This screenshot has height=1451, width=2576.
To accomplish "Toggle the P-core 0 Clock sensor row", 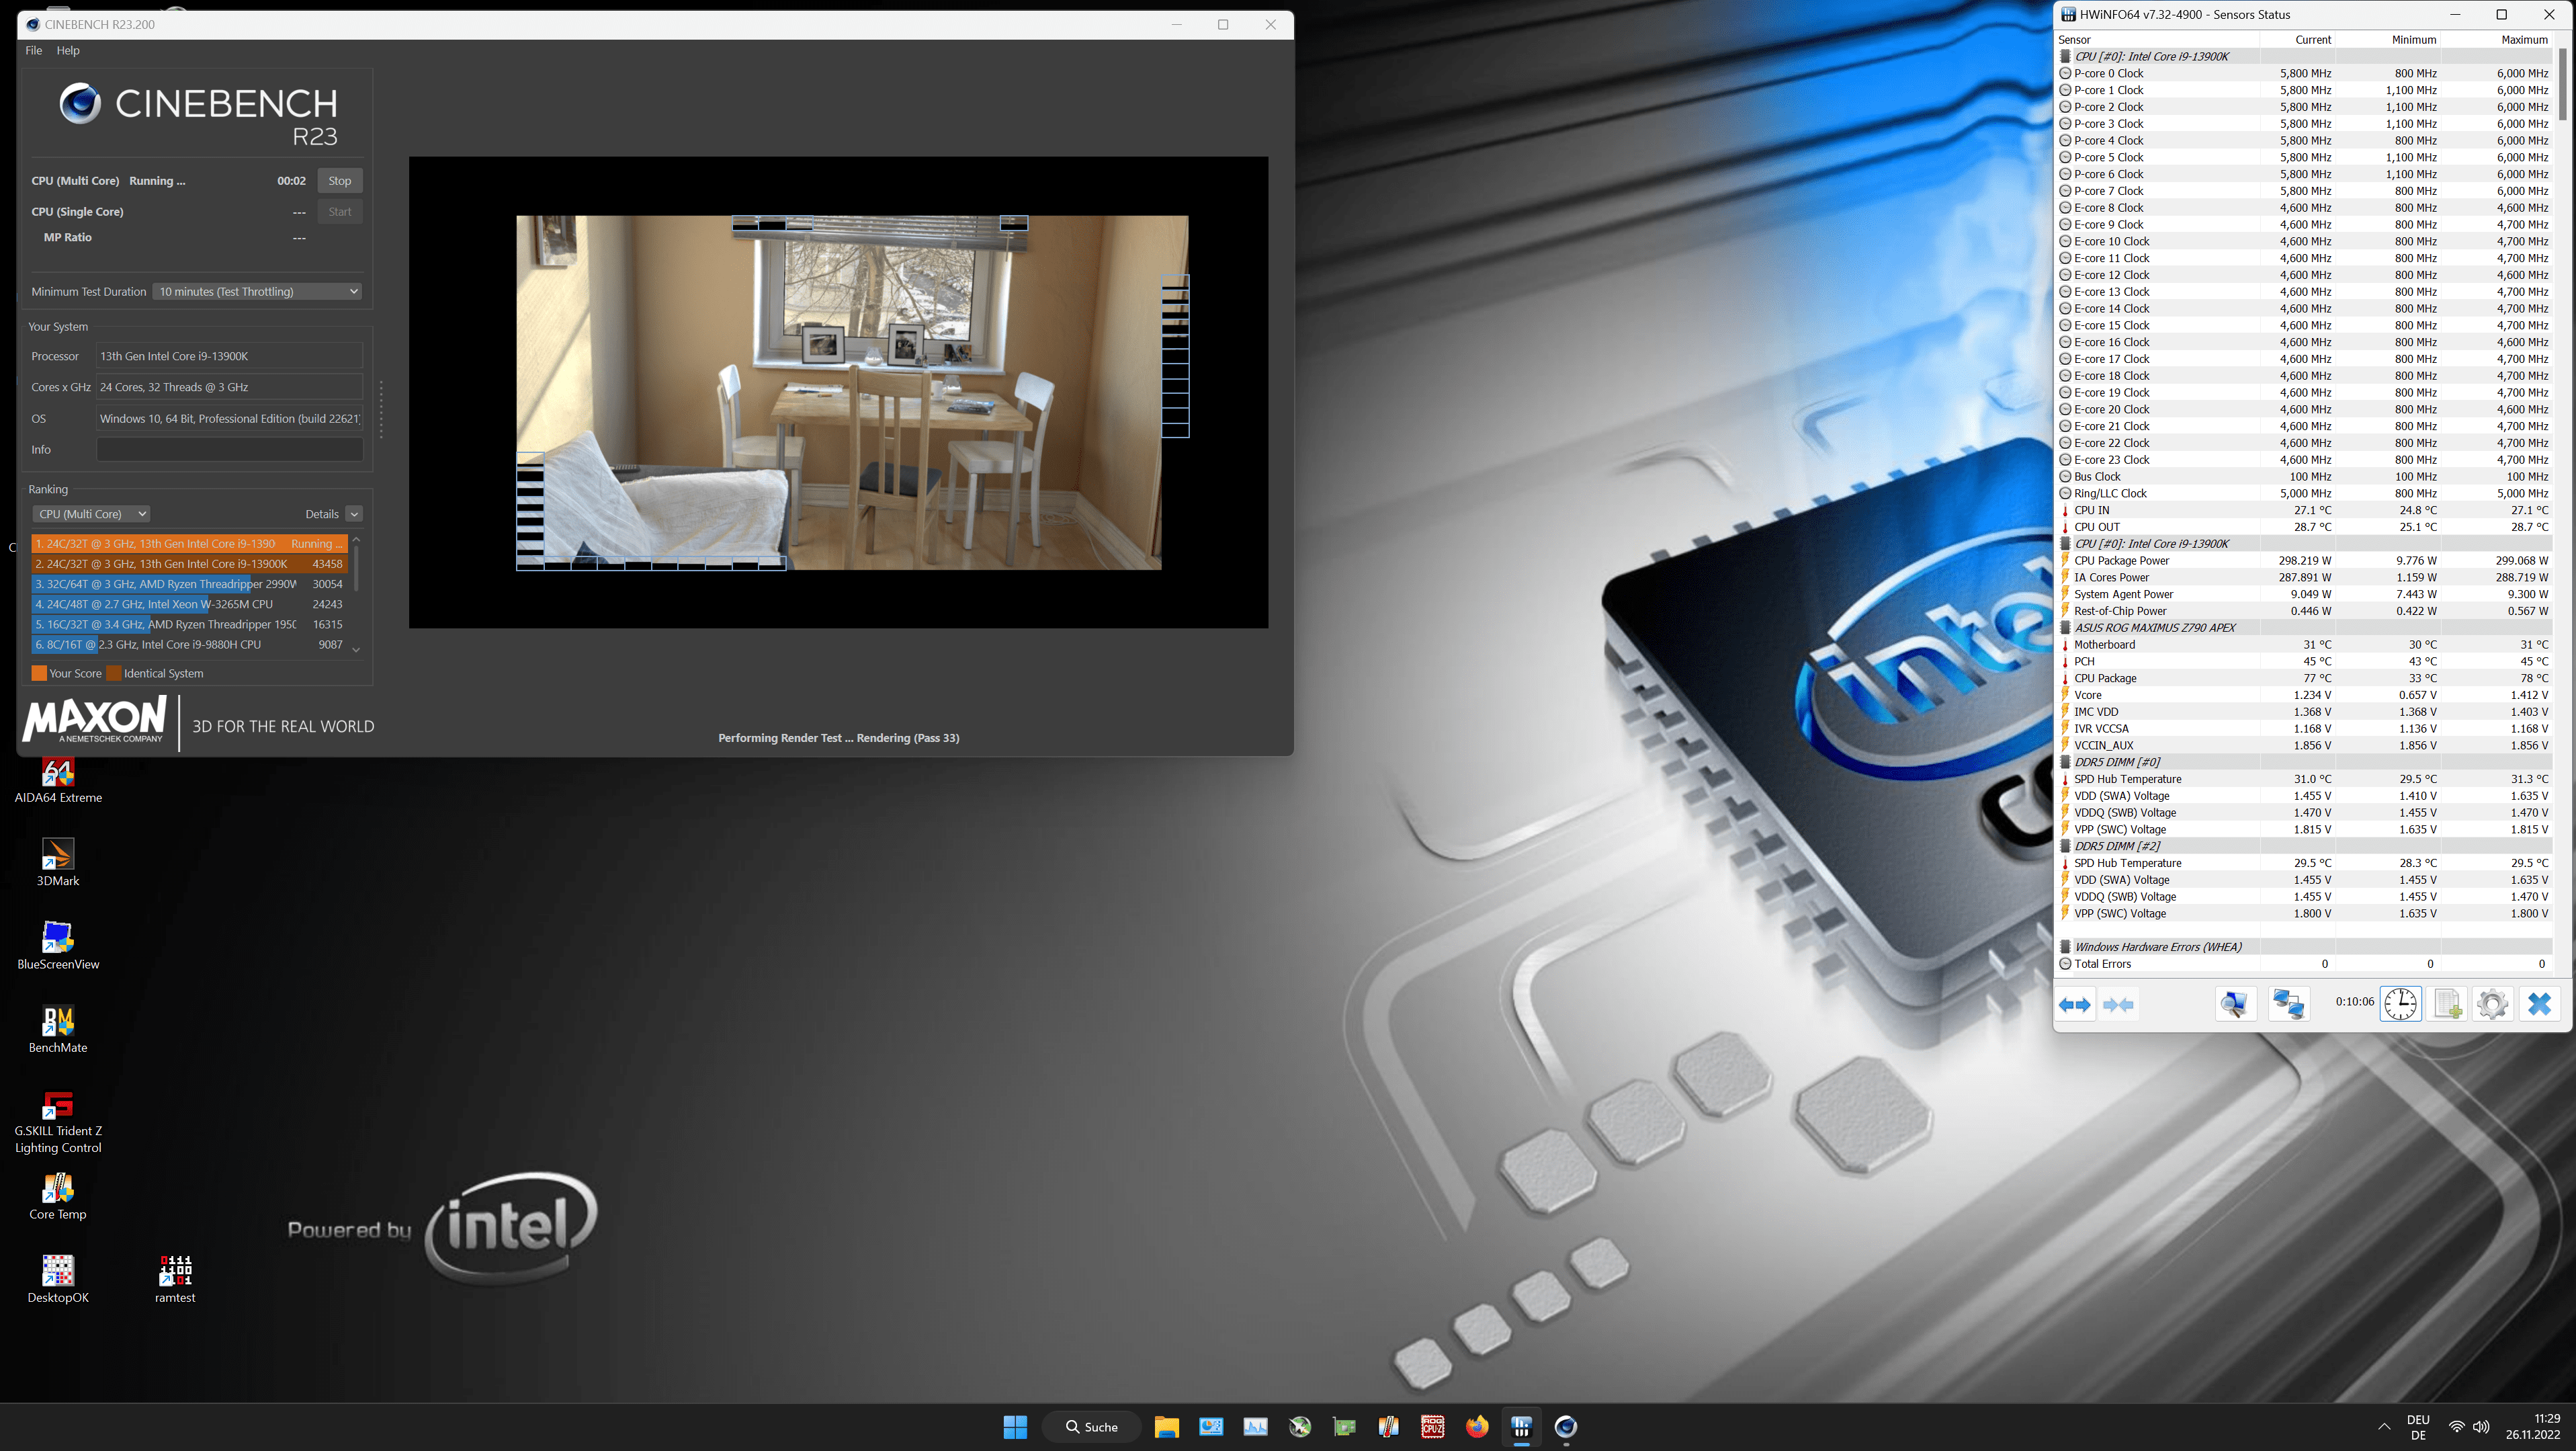I will [2108, 73].
